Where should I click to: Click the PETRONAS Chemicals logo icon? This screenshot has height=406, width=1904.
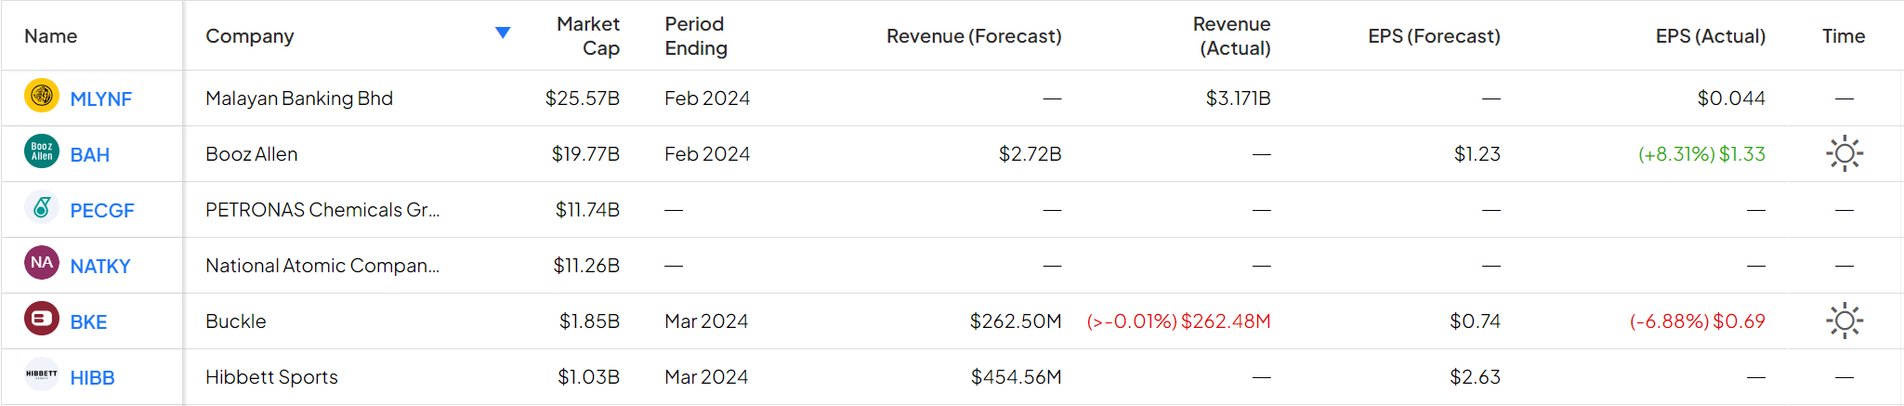click(x=42, y=207)
